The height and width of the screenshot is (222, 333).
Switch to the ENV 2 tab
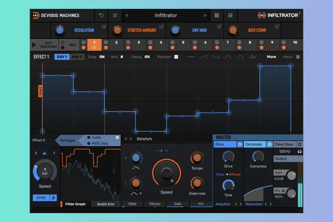[x=77, y=57]
